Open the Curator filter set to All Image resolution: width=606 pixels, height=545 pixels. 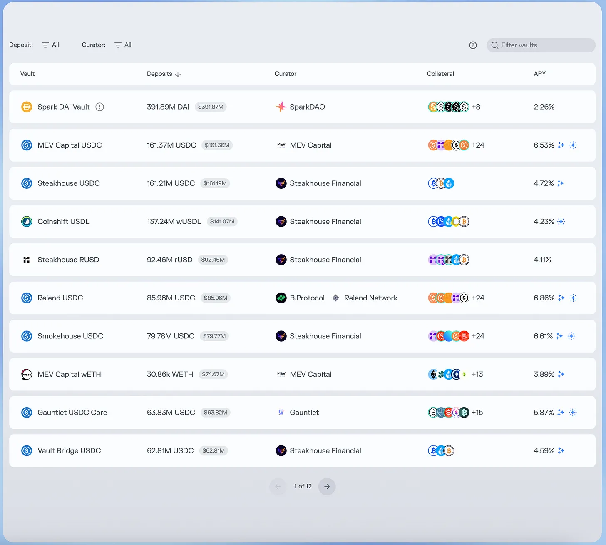[x=123, y=45]
